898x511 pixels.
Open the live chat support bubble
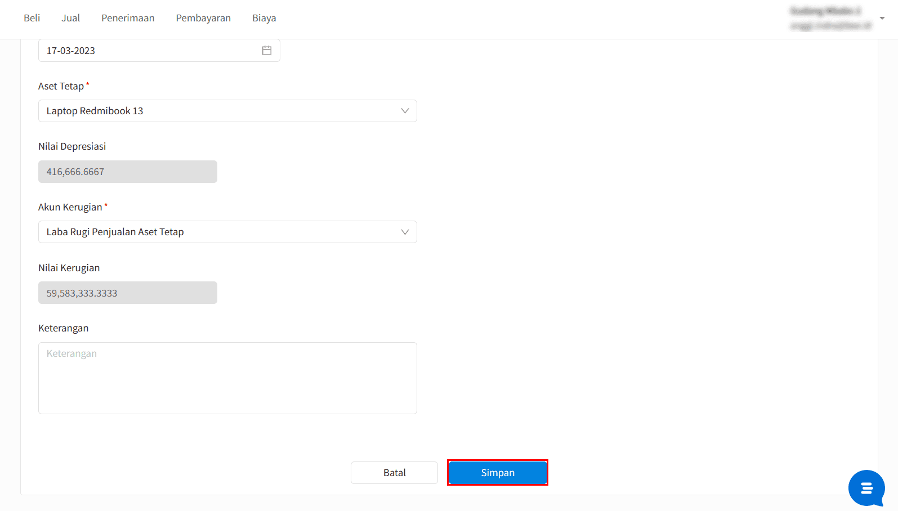[866, 488]
